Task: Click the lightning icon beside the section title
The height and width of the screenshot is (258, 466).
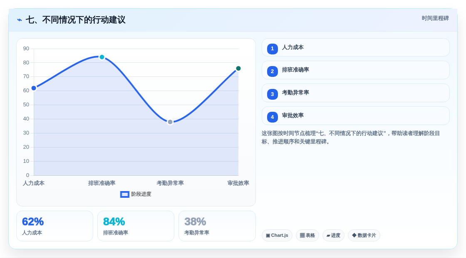Action: pyautogui.click(x=20, y=20)
